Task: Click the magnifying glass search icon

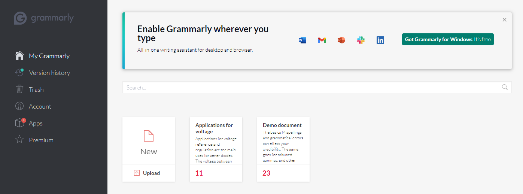Action: tap(505, 87)
